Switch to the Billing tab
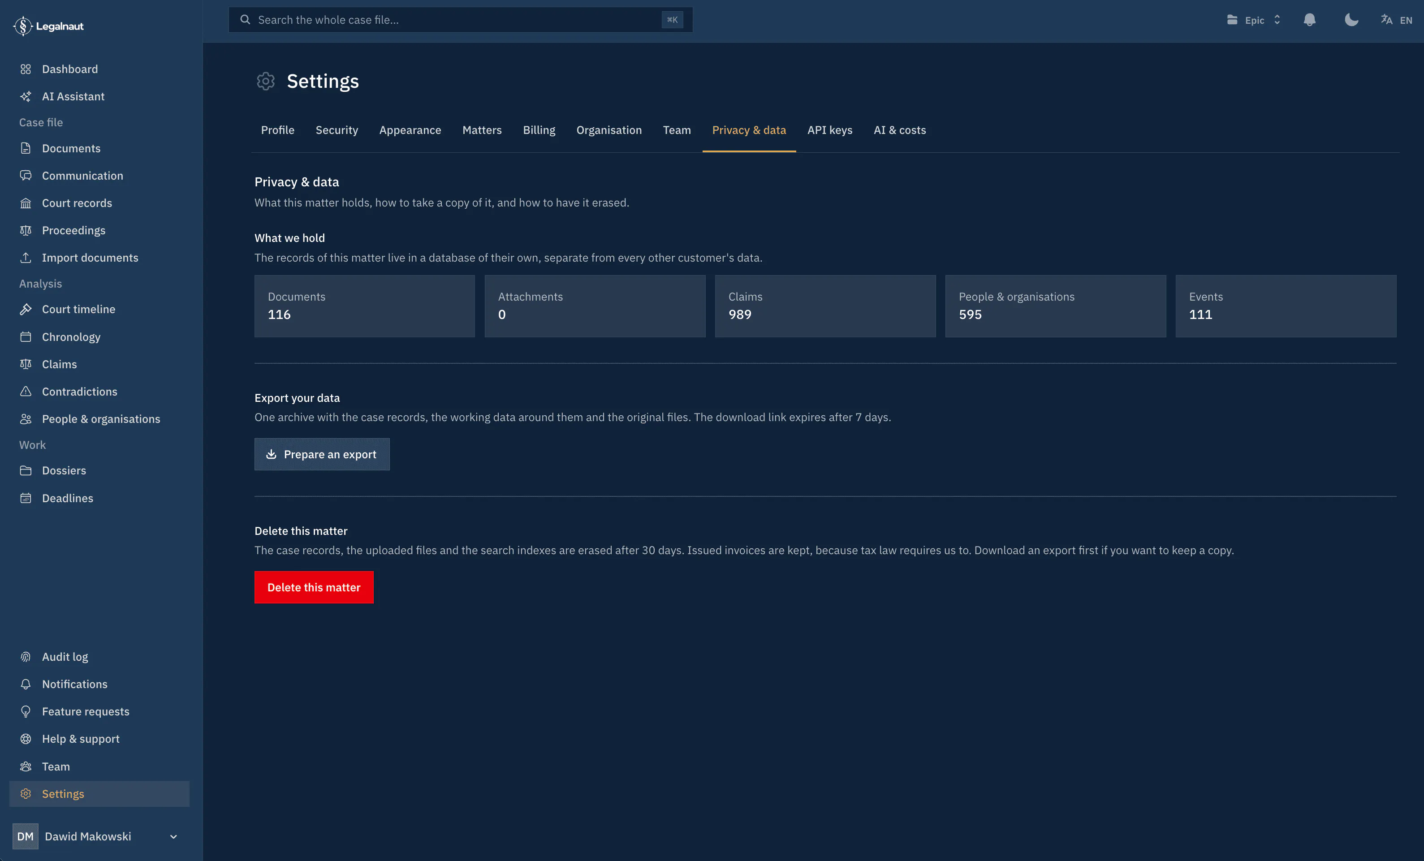Image resolution: width=1424 pixels, height=861 pixels. click(539, 130)
